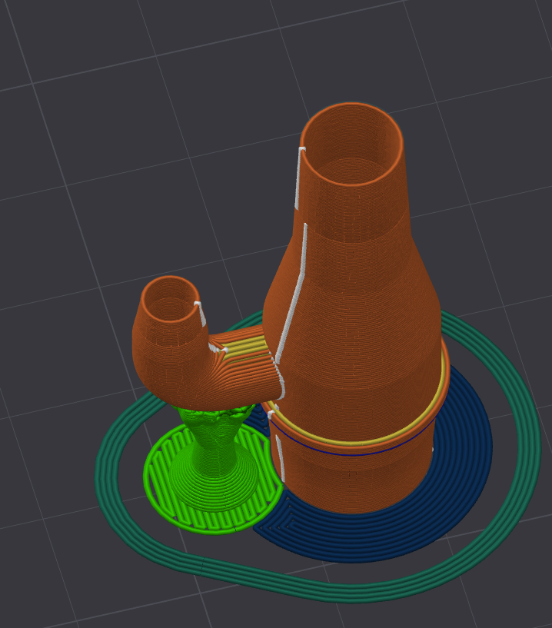Select the small curved orange spout opening
The image size is (552, 628).
tap(171, 298)
